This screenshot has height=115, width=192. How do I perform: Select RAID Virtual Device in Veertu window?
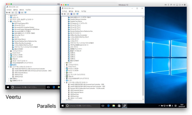coord(20,39)
